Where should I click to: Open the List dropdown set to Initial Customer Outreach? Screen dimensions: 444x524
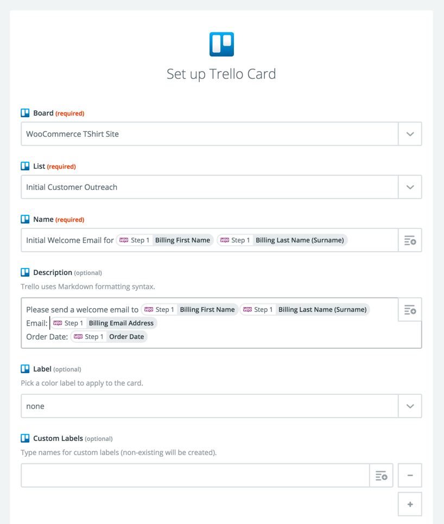411,187
